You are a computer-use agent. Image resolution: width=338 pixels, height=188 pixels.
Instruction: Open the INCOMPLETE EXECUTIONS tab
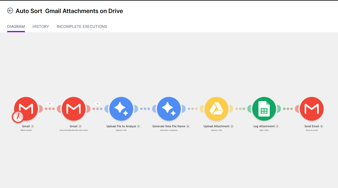click(x=82, y=27)
